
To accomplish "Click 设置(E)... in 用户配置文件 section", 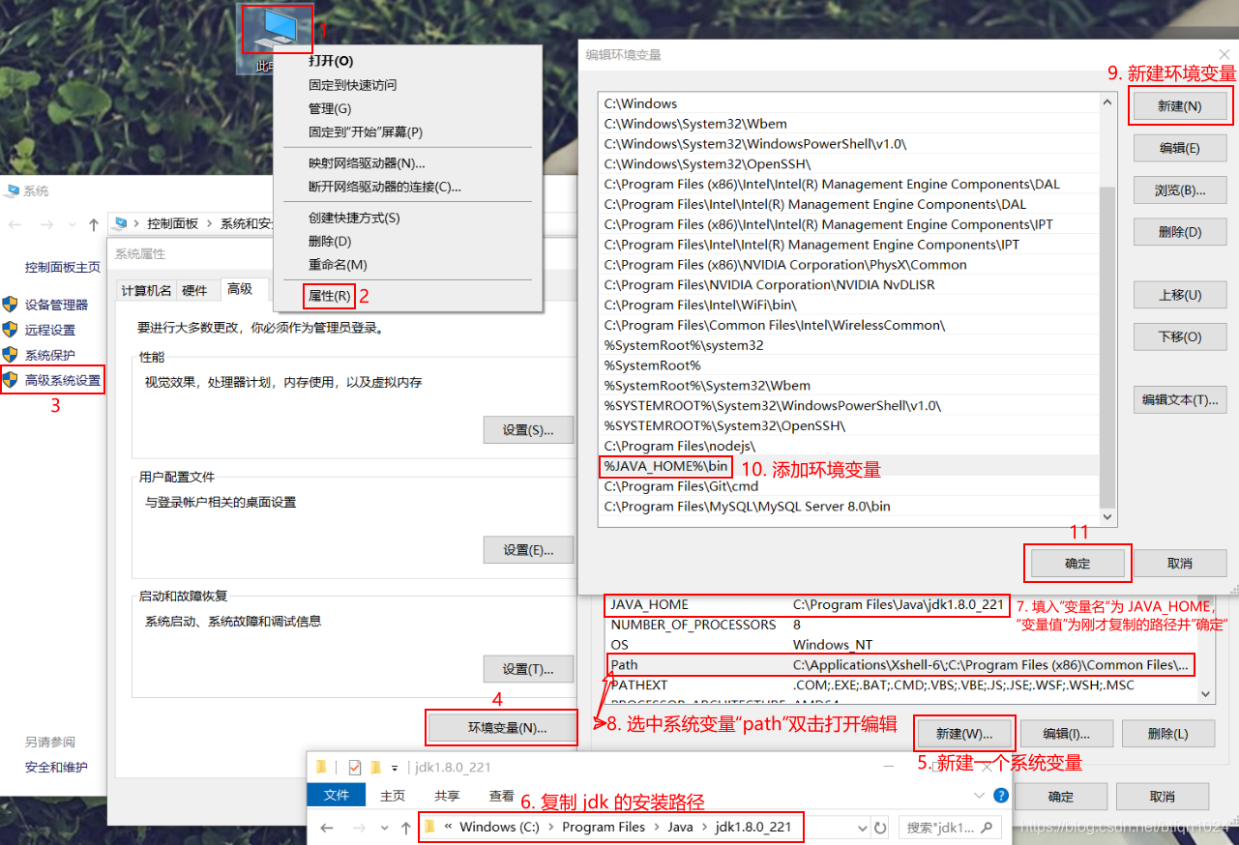I will tap(528, 550).
